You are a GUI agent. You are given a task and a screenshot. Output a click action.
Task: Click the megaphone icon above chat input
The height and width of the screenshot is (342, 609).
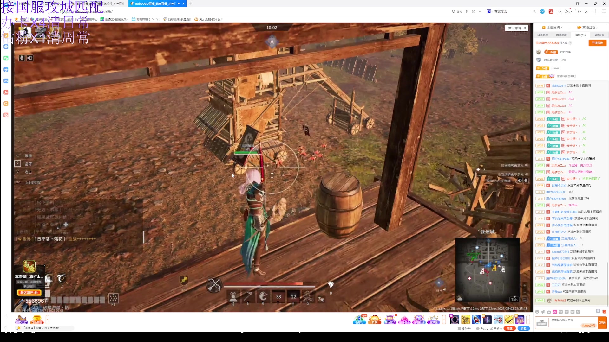coord(543,312)
